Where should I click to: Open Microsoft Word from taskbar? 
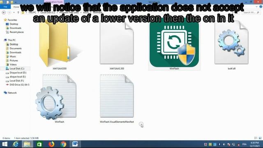coord(75,144)
